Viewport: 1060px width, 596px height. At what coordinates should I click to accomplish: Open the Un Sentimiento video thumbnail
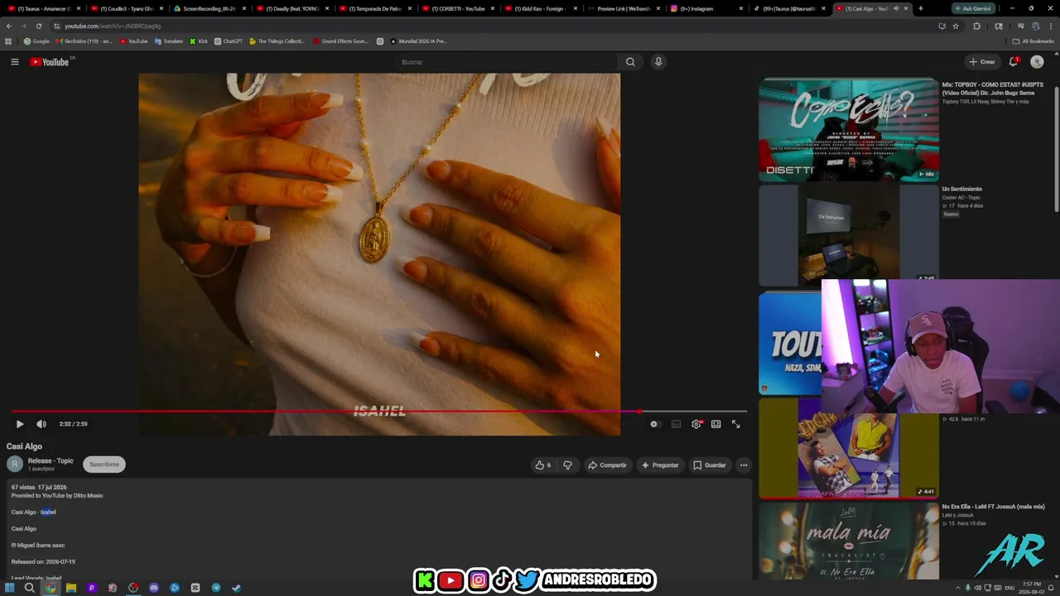(x=849, y=235)
